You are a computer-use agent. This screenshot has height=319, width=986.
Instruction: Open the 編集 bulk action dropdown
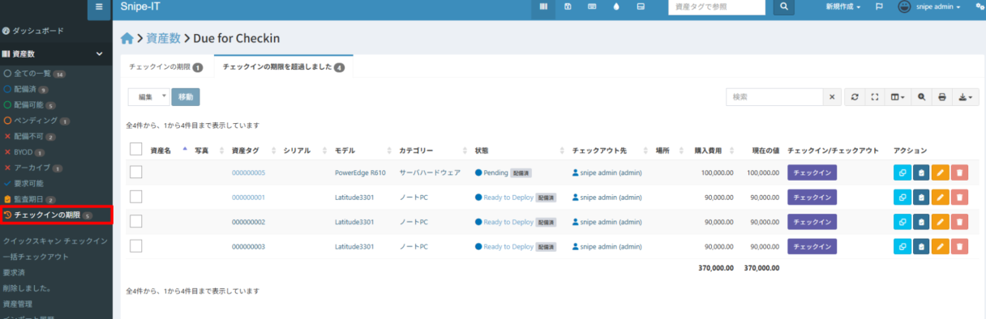point(149,96)
